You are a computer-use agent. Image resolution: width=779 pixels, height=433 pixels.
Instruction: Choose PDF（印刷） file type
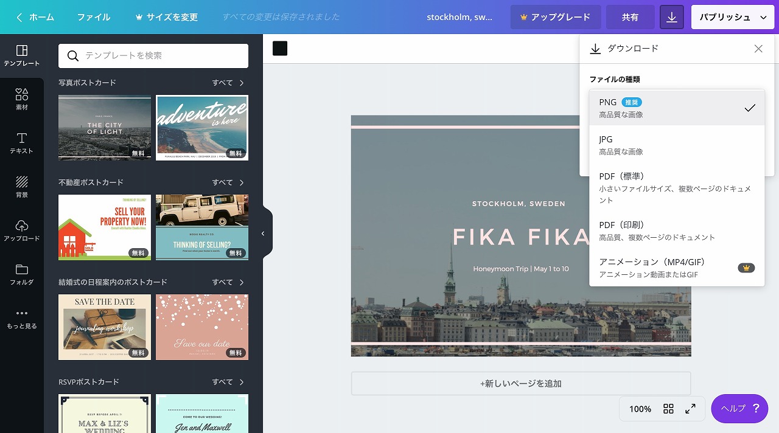click(677, 230)
